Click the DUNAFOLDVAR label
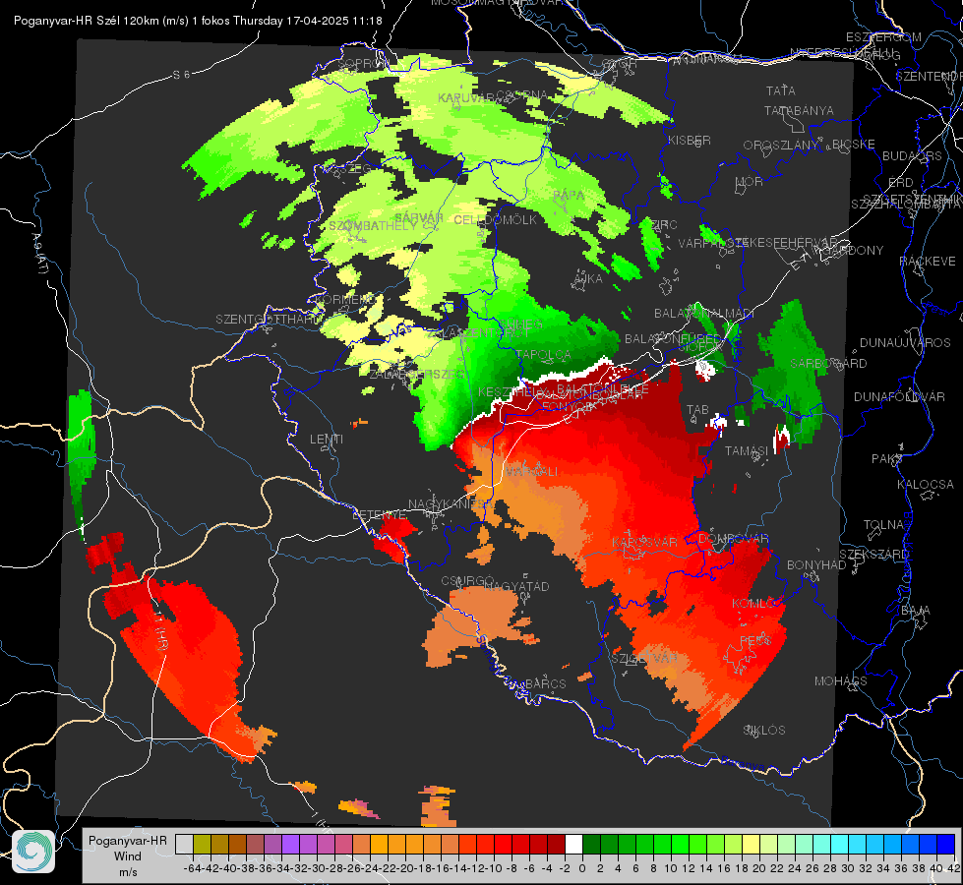Image resolution: width=963 pixels, height=885 pixels. coord(899,396)
